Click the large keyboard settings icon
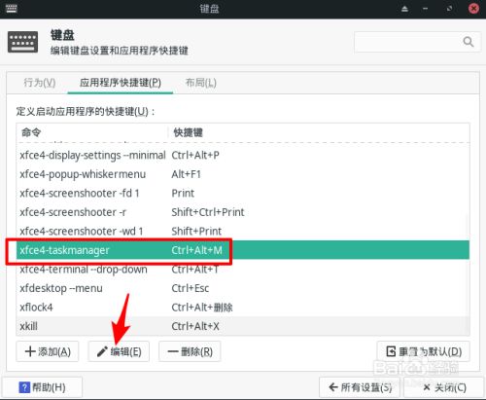This screenshot has width=486, height=400. 22,42
